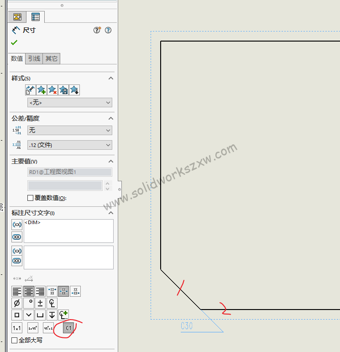Confirm dimension with the green checkmark
The image size is (340, 352).
(14, 42)
